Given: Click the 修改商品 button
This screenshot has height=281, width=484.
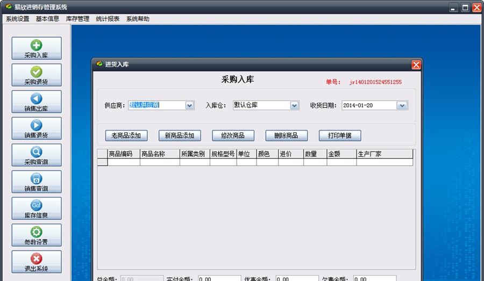Looking at the screenshot, I should click(x=233, y=135).
